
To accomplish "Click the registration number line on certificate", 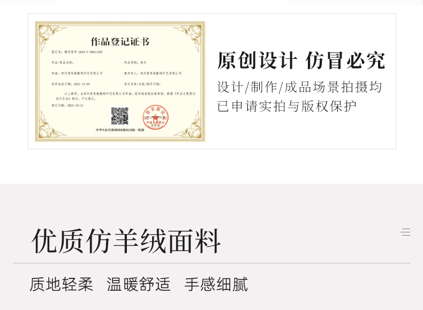I will [77, 52].
